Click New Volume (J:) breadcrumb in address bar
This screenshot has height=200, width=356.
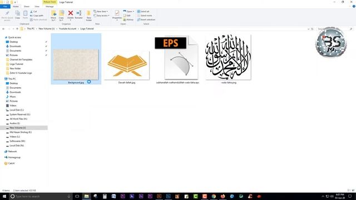[47, 29]
